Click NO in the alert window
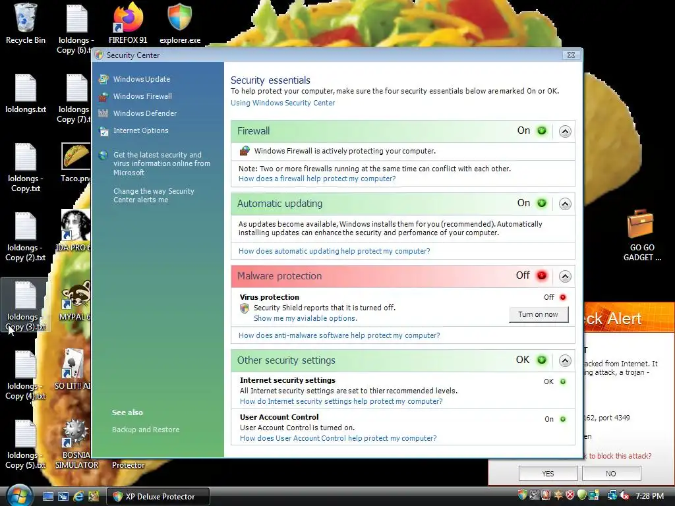Viewport: 675px width, 506px height. 611,473
